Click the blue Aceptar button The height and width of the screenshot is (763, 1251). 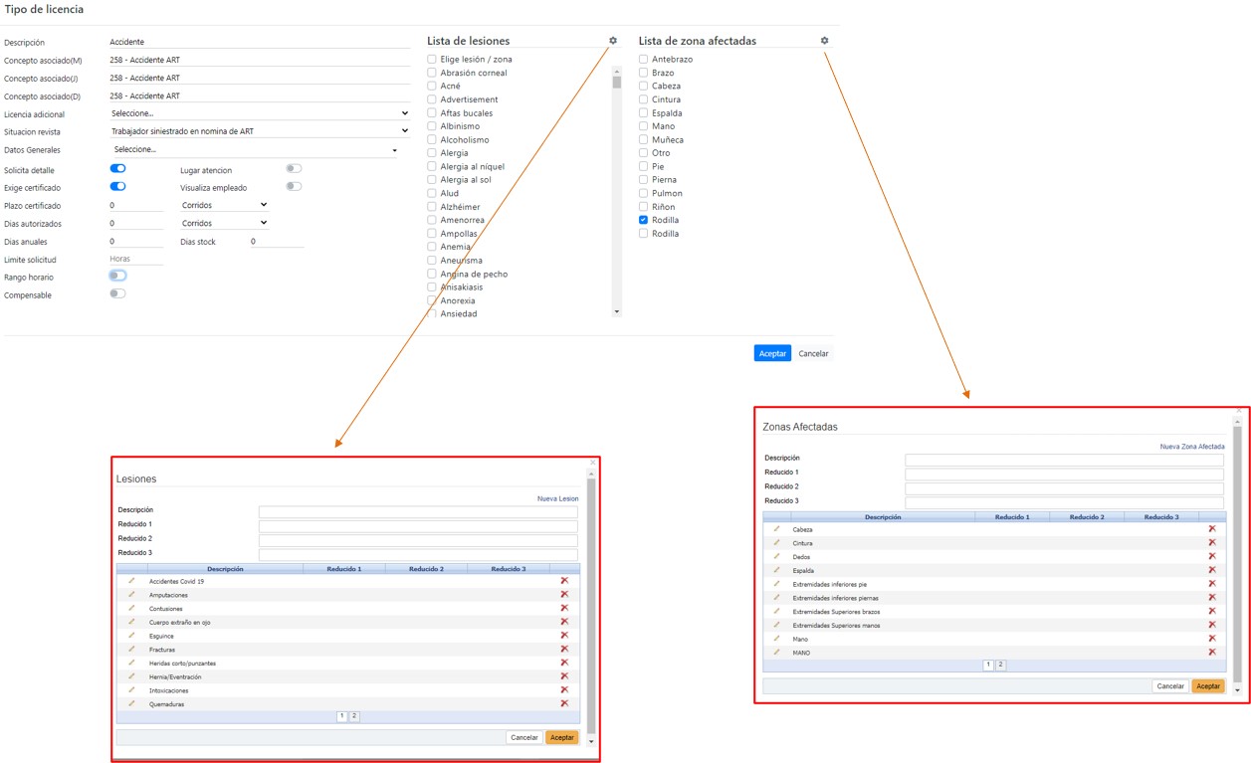pos(771,353)
